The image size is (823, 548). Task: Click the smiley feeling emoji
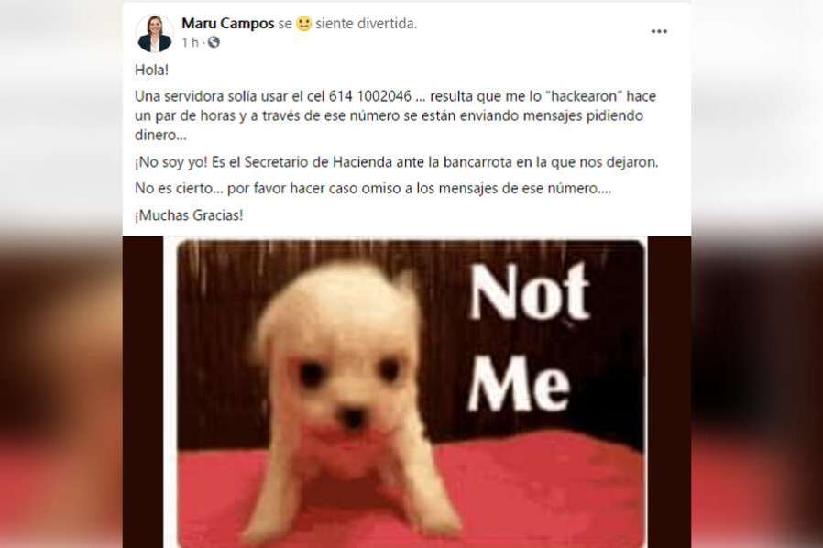click(x=304, y=24)
